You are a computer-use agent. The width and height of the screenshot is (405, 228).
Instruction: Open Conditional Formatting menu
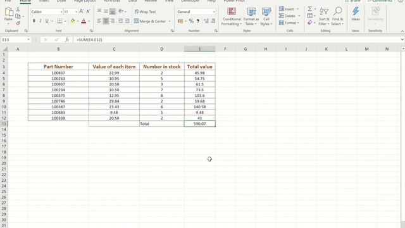click(232, 16)
